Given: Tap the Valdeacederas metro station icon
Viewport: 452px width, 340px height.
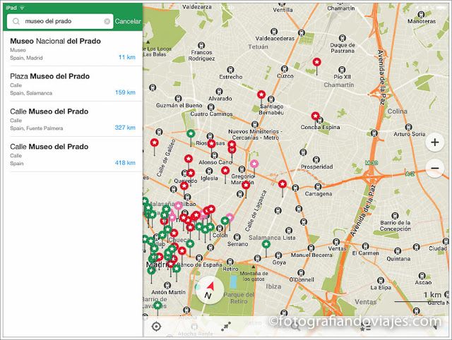Looking at the screenshot, I should (x=274, y=31).
